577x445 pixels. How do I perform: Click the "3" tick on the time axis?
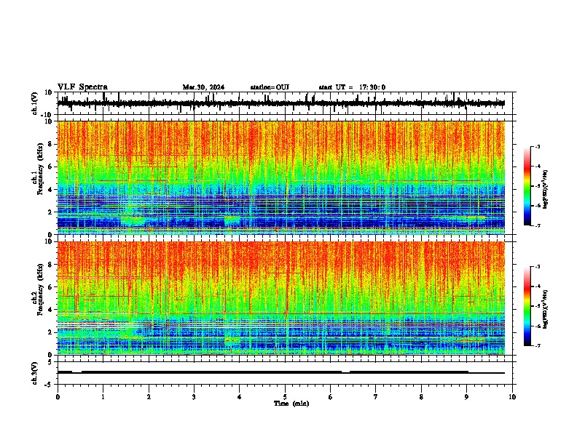click(194, 397)
